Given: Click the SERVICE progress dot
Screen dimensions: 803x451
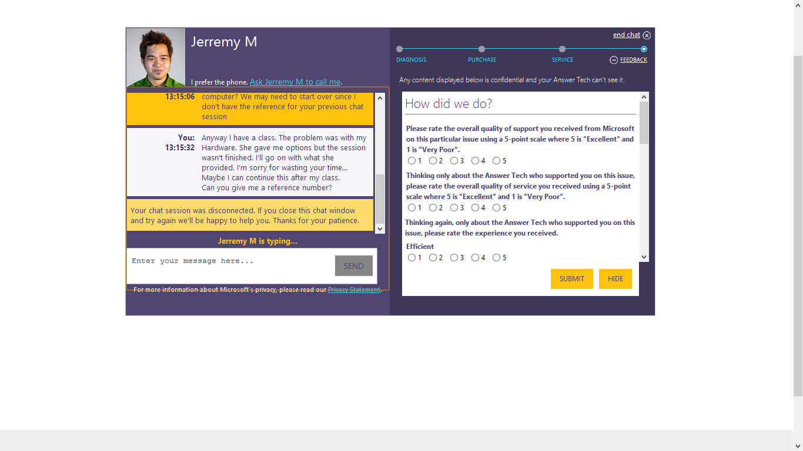Looking at the screenshot, I should tap(562, 49).
